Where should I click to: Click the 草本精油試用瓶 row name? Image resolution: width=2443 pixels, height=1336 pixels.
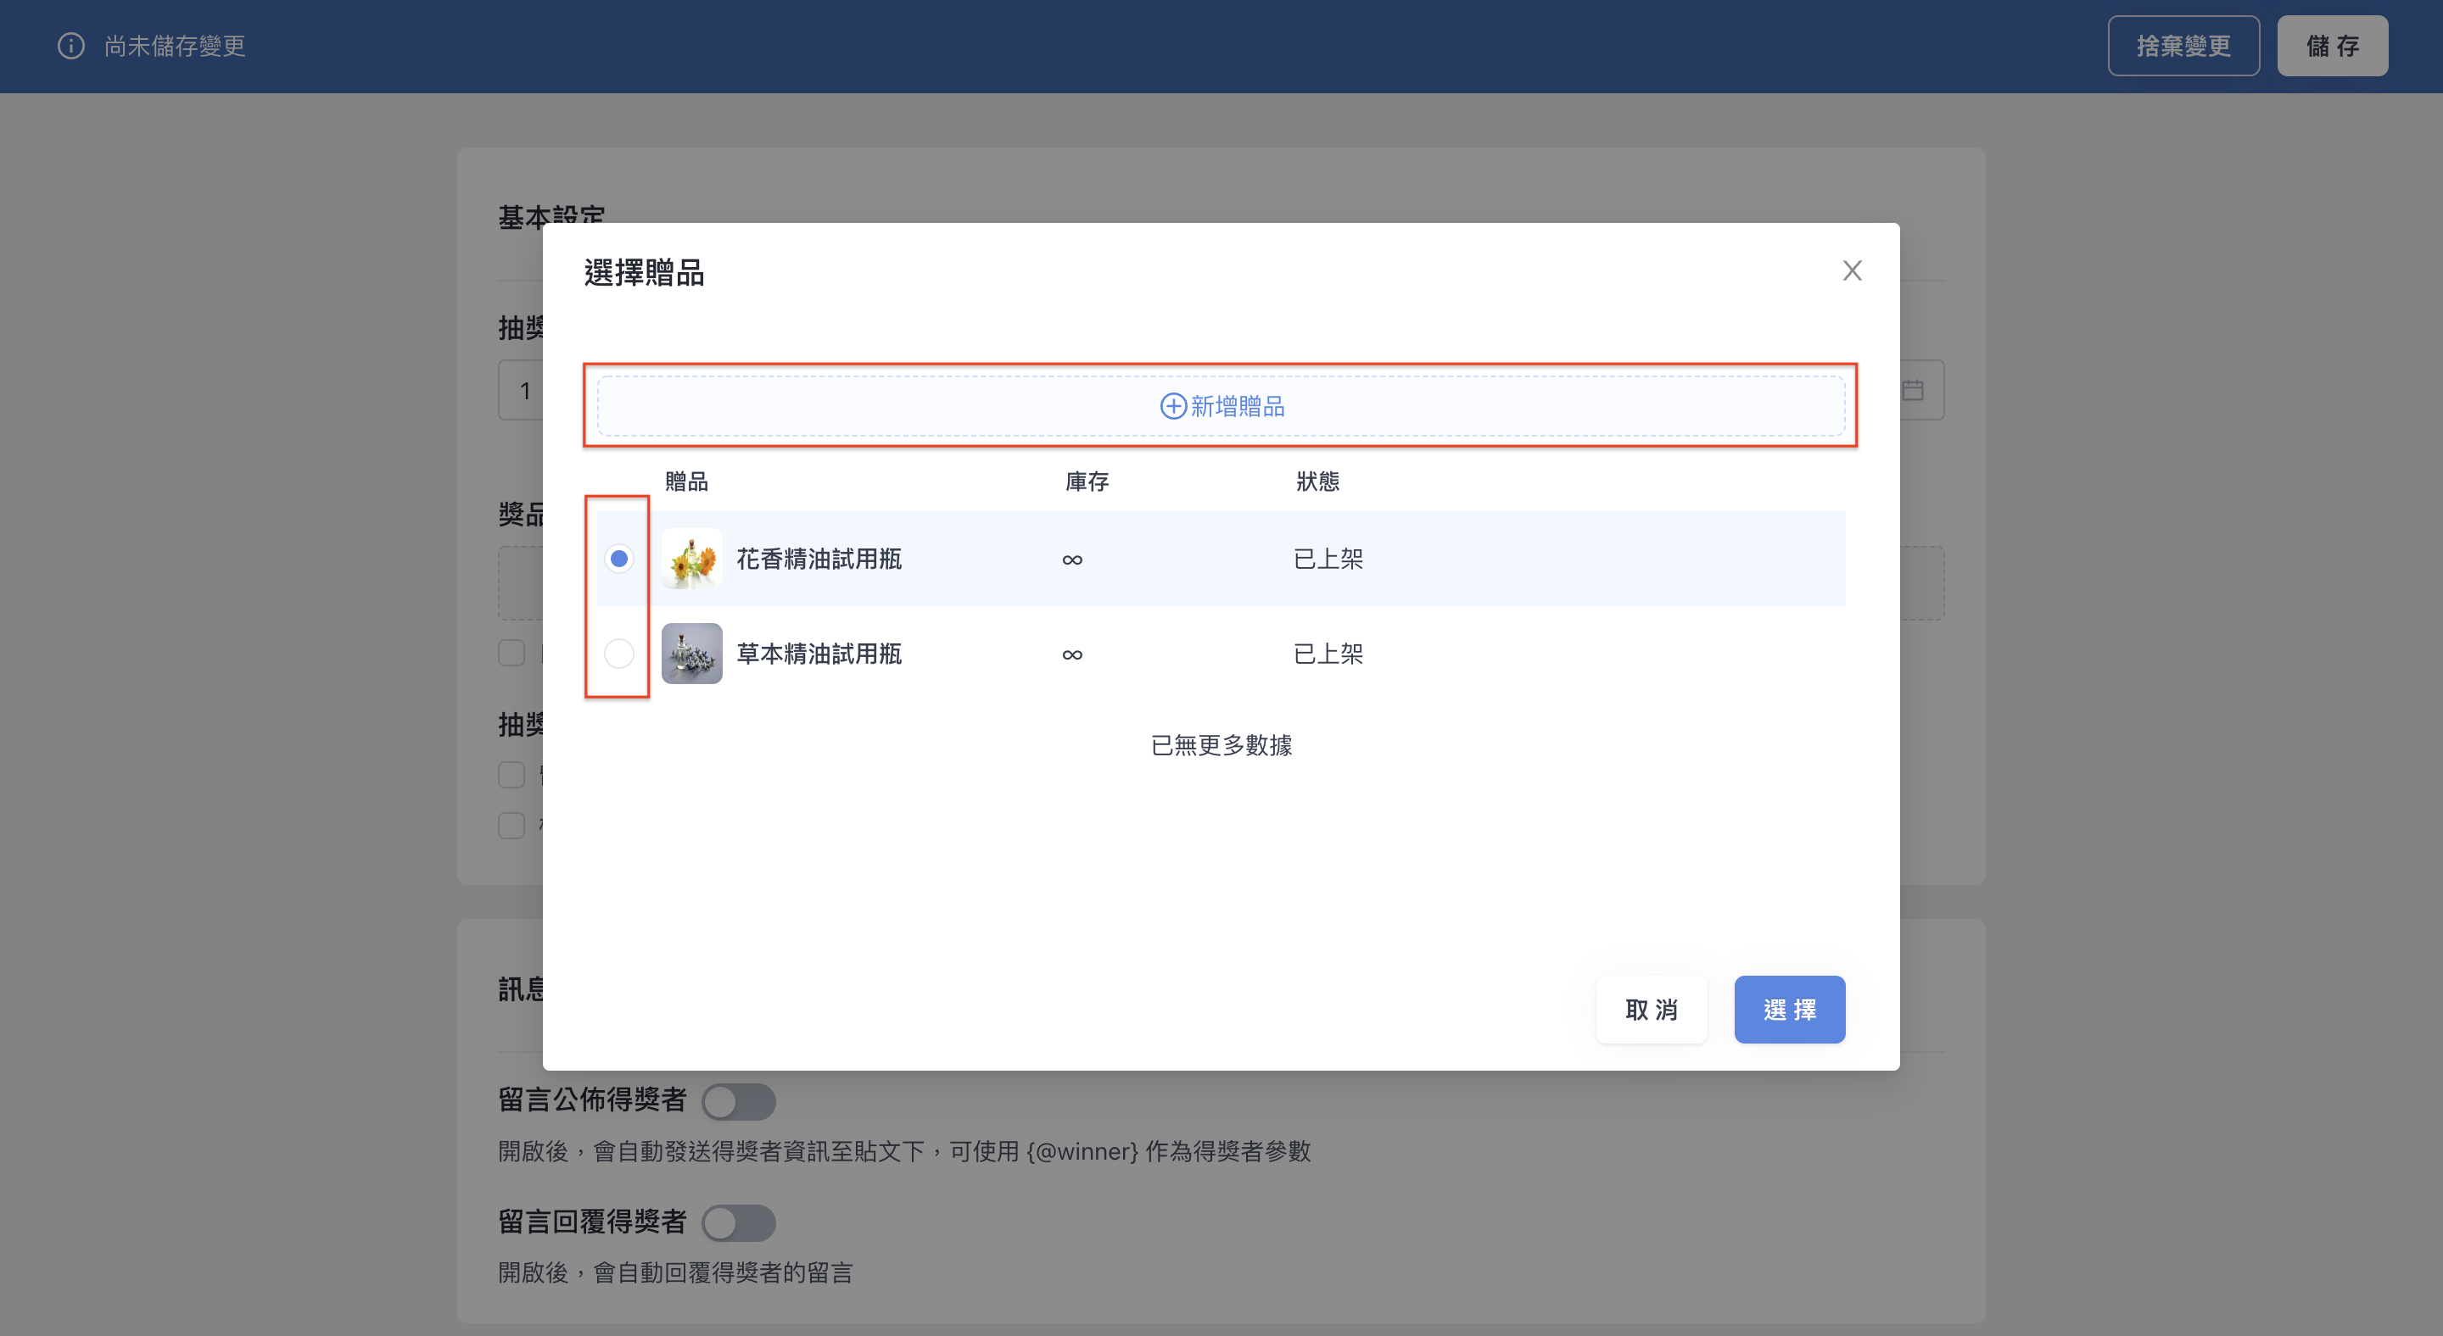[819, 654]
